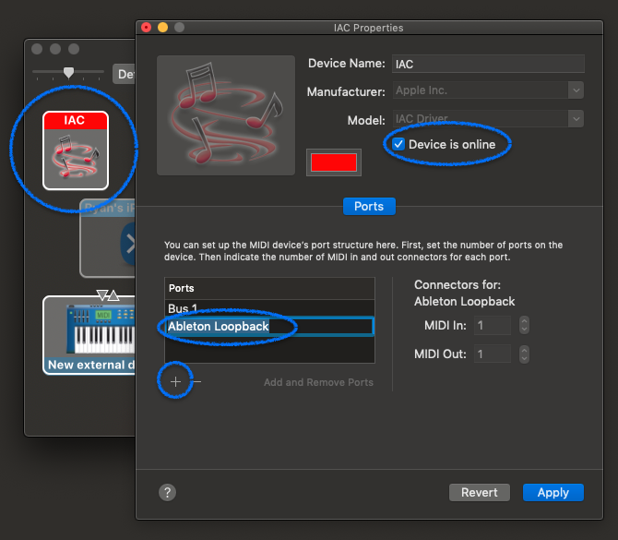Image resolution: width=618 pixels, height=540 pixels.
Task: Toggle Device is online checkbox
Action: click(x=398, y=144)
